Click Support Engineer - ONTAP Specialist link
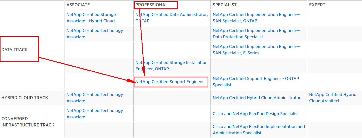362x138 pixels. click(256, 82)
